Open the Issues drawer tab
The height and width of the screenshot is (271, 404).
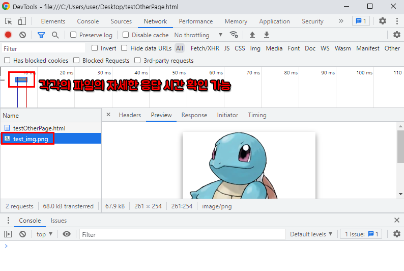59,221
